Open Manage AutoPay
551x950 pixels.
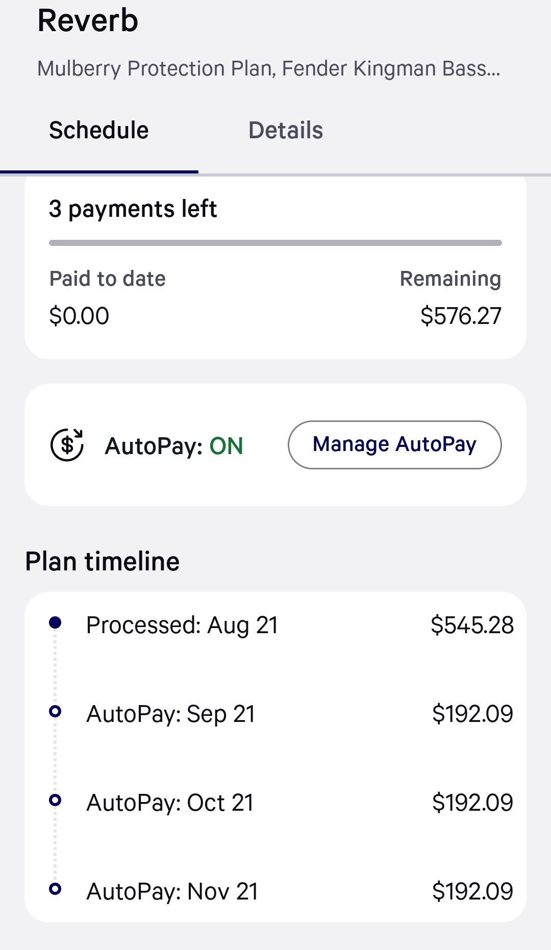(x=394, y=445)
